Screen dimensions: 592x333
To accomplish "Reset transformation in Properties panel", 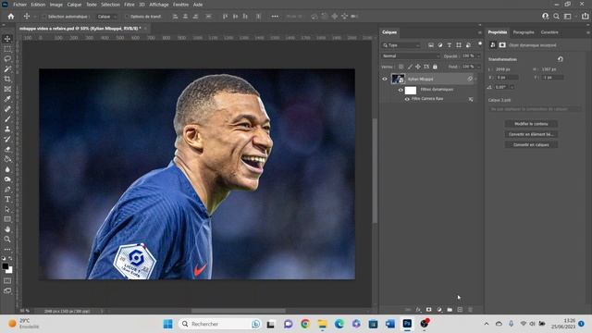I will pos(561,59).
